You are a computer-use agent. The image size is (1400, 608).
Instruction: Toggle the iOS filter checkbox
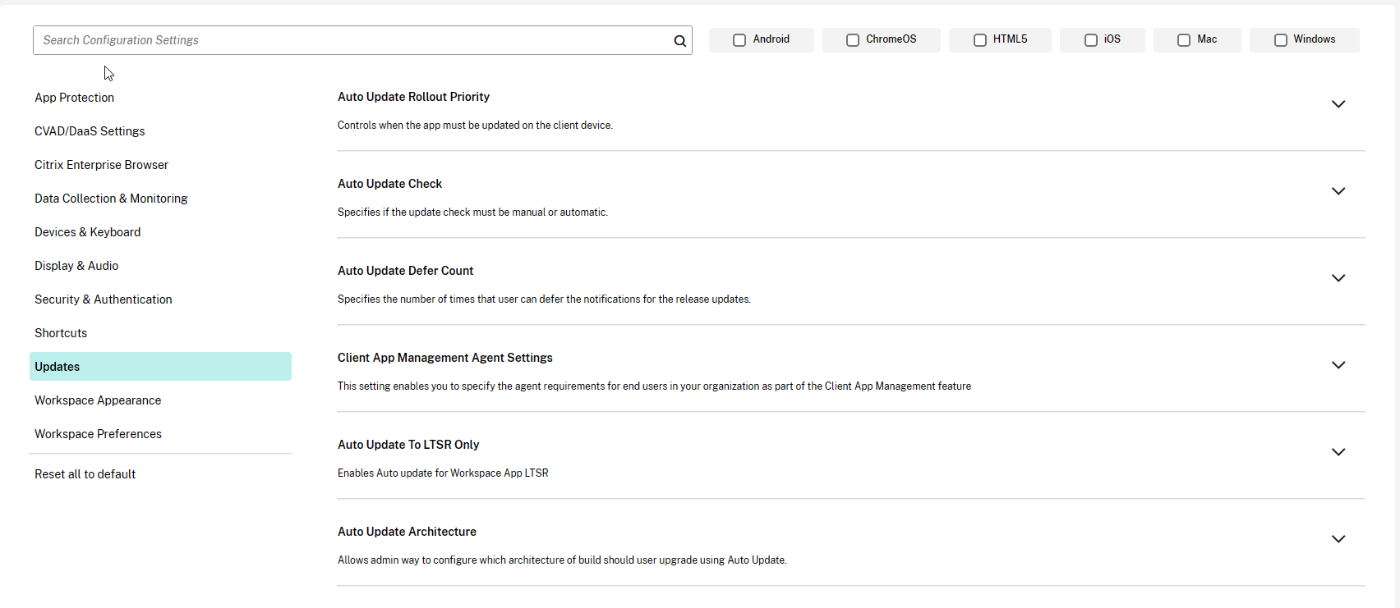coord(1091,40)
